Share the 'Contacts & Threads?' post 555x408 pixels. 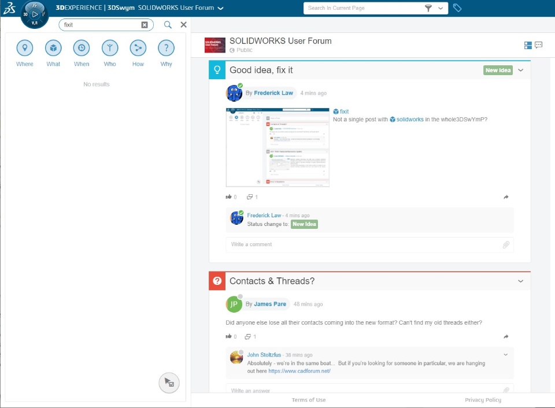point(506,336)
